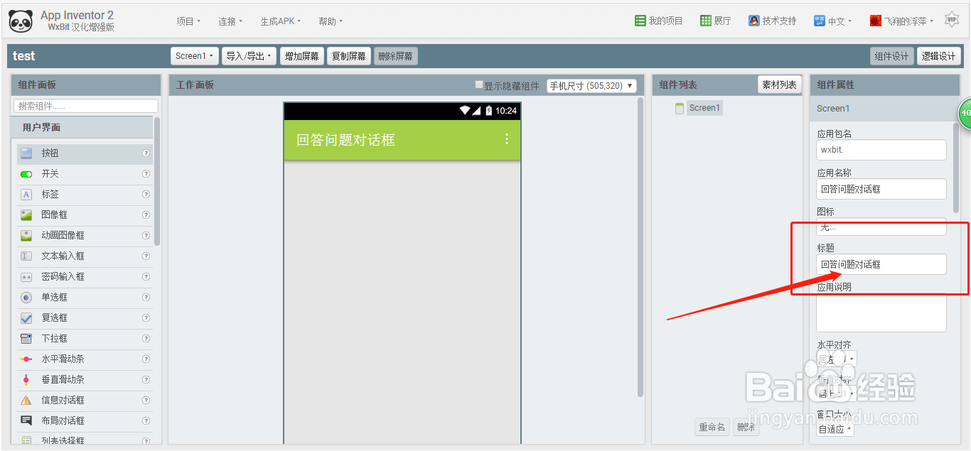Screen dimensions: 971x451
Task: Select the 下拉框 spinner component icon
Action: click(26, 339)
